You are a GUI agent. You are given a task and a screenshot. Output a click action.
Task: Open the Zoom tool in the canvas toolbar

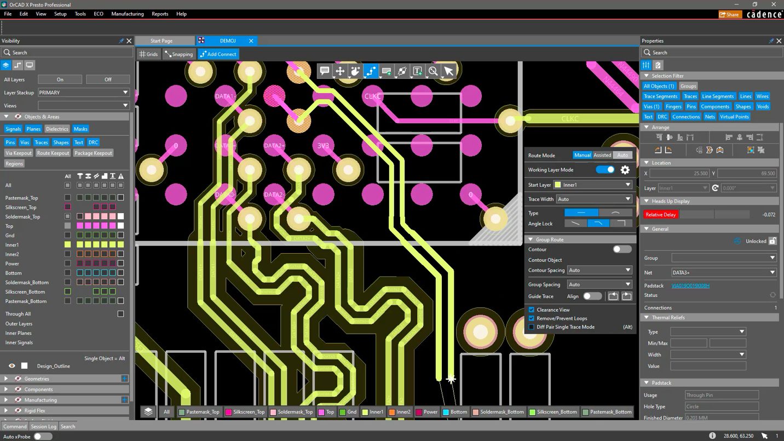(433, 71)
